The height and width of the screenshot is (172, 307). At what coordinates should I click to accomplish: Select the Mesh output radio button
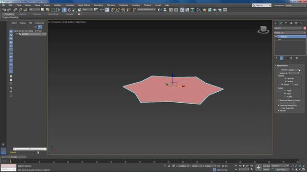(x=285, y=94)
